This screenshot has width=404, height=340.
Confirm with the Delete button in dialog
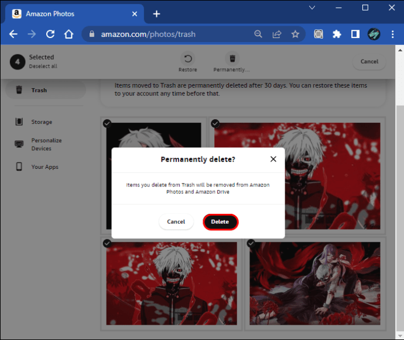click(220, 222)
